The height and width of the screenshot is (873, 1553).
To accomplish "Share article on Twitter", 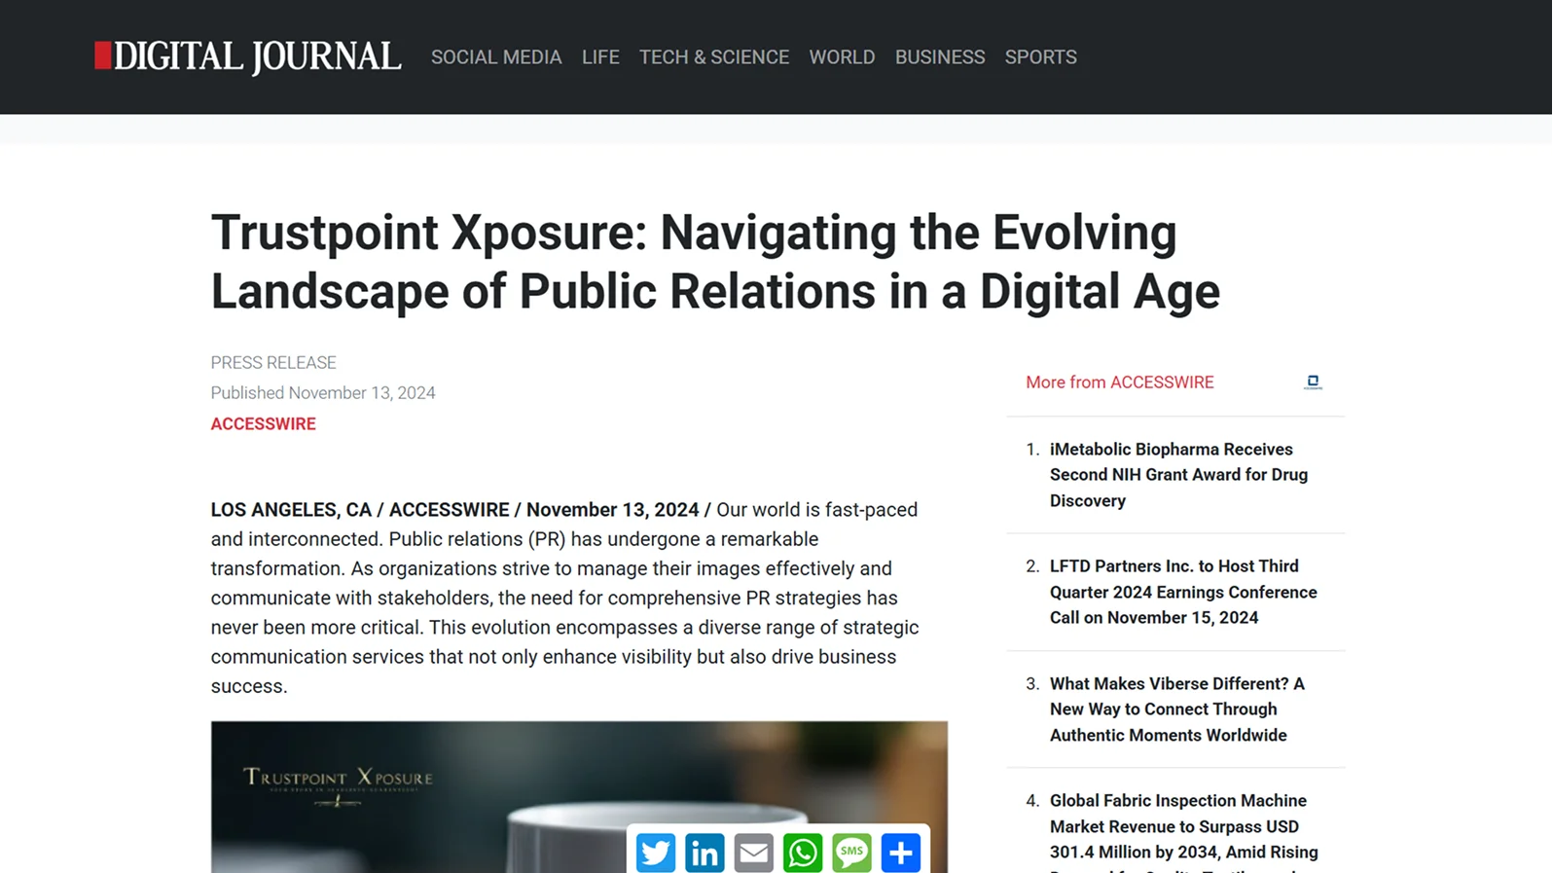I will pyautogui.click(x=656, y=853).
